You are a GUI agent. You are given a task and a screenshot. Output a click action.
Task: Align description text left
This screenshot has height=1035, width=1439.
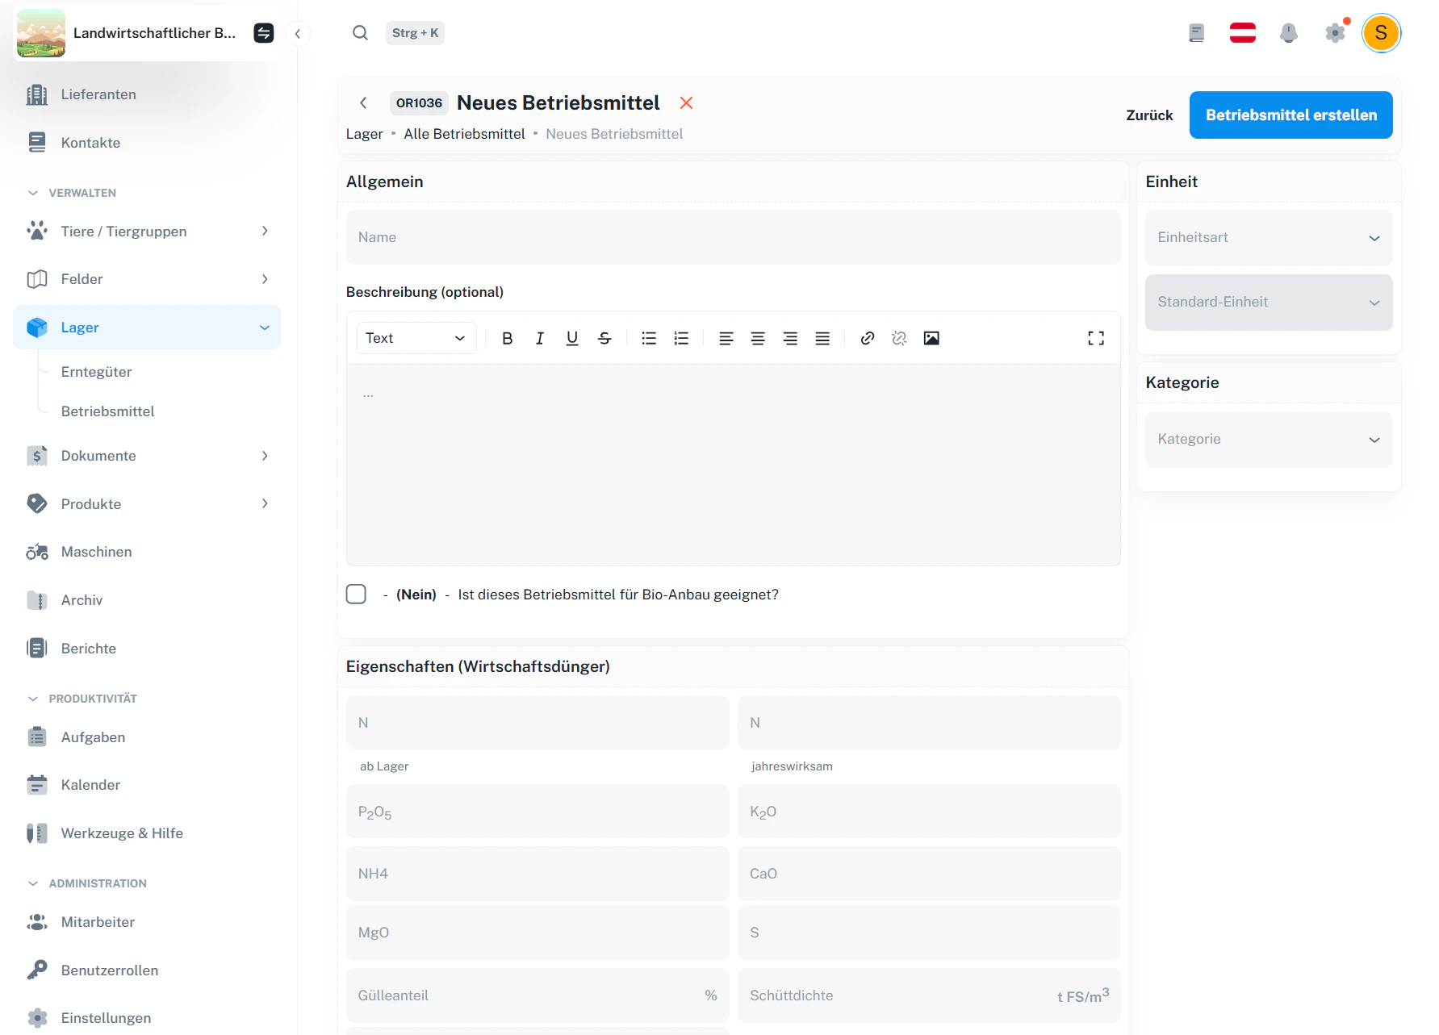tap(726, 338)
